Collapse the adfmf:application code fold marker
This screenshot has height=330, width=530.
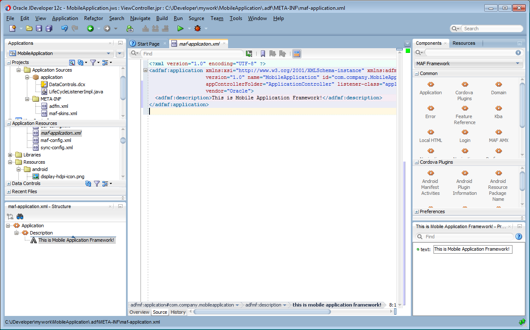click(146, 70)
